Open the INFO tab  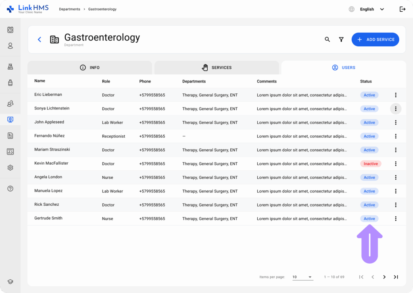[x=90, y=67]
